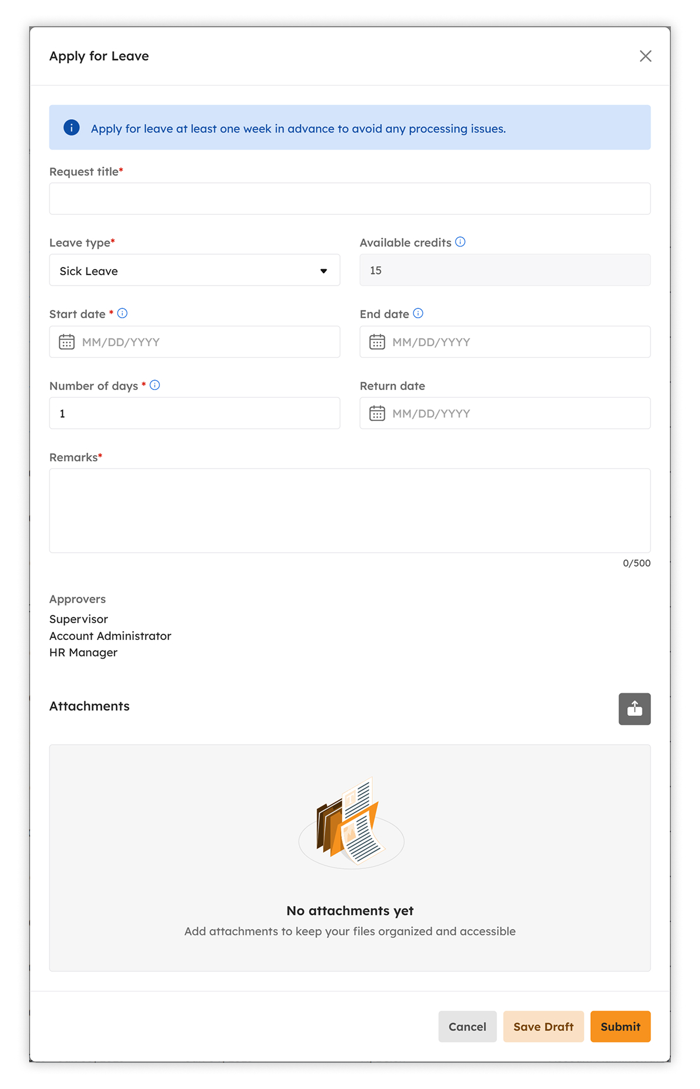Submit the leave application
Screen dimensions: 700x1089
click(x=621, y=1027)
